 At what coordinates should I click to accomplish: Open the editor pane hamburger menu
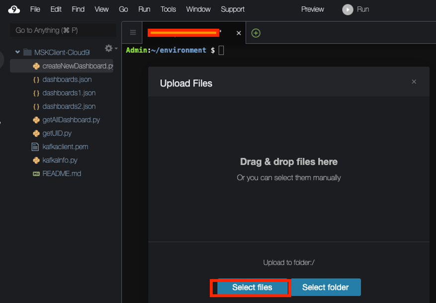[x=132, y=33]
